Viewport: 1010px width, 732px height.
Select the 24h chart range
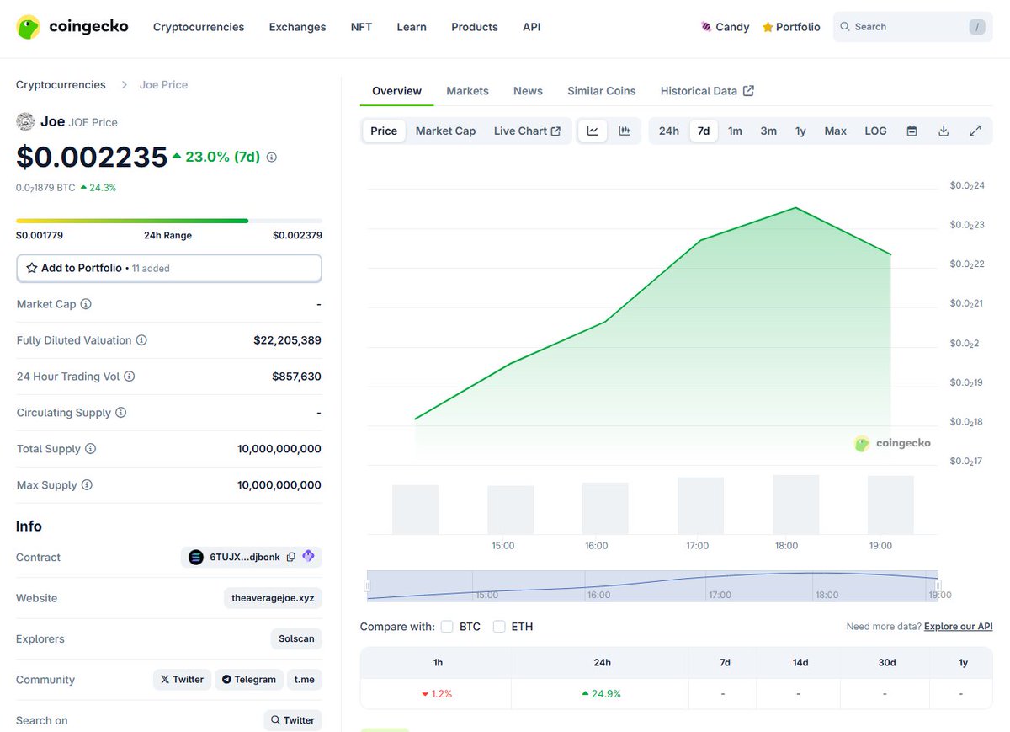[x=669, y=131]
